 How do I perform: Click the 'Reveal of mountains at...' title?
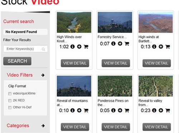(x=72, y=103)
